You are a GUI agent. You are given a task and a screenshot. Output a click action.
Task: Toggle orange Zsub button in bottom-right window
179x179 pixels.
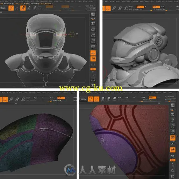152,98
